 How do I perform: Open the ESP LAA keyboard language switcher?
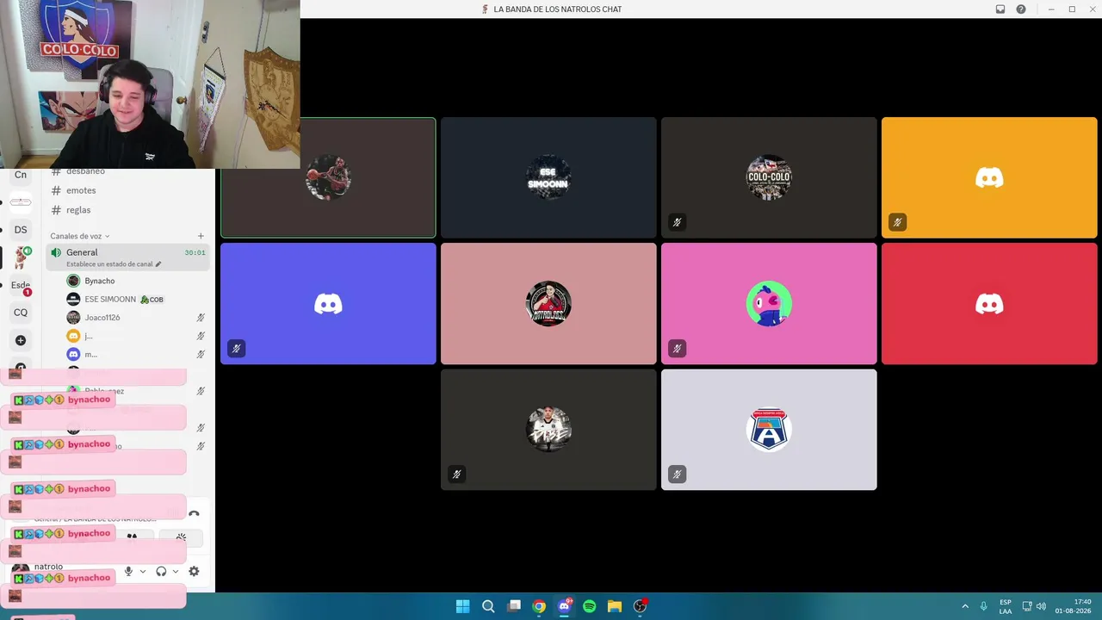point(1006,606)
